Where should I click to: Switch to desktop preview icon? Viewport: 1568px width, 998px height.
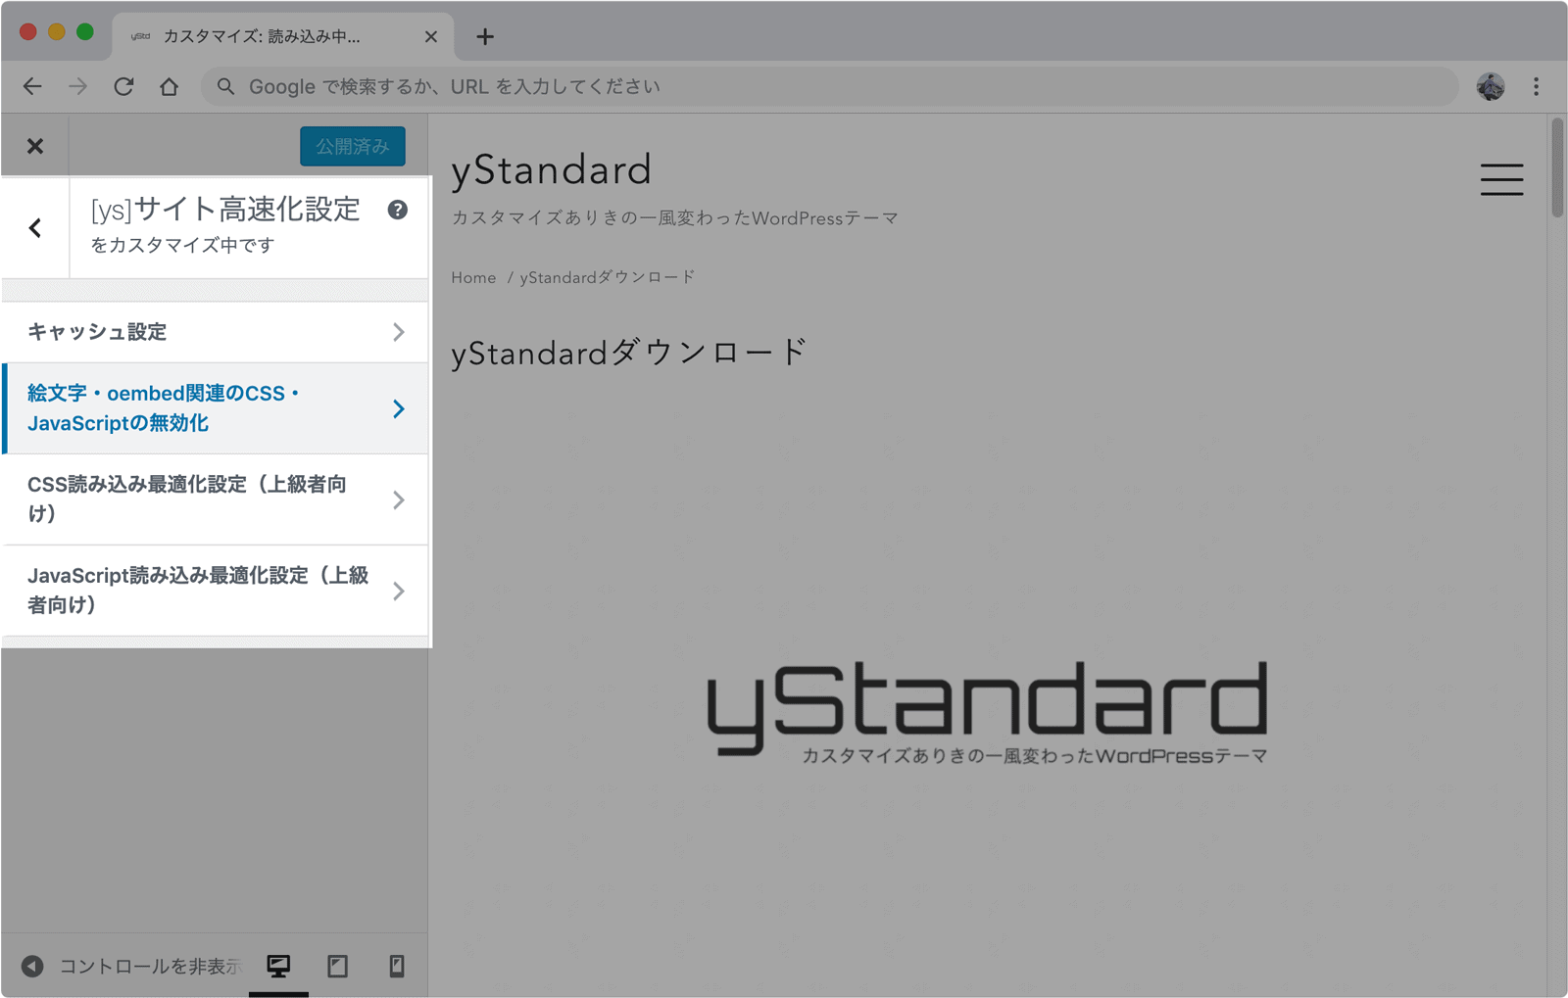tap(278, 967)
